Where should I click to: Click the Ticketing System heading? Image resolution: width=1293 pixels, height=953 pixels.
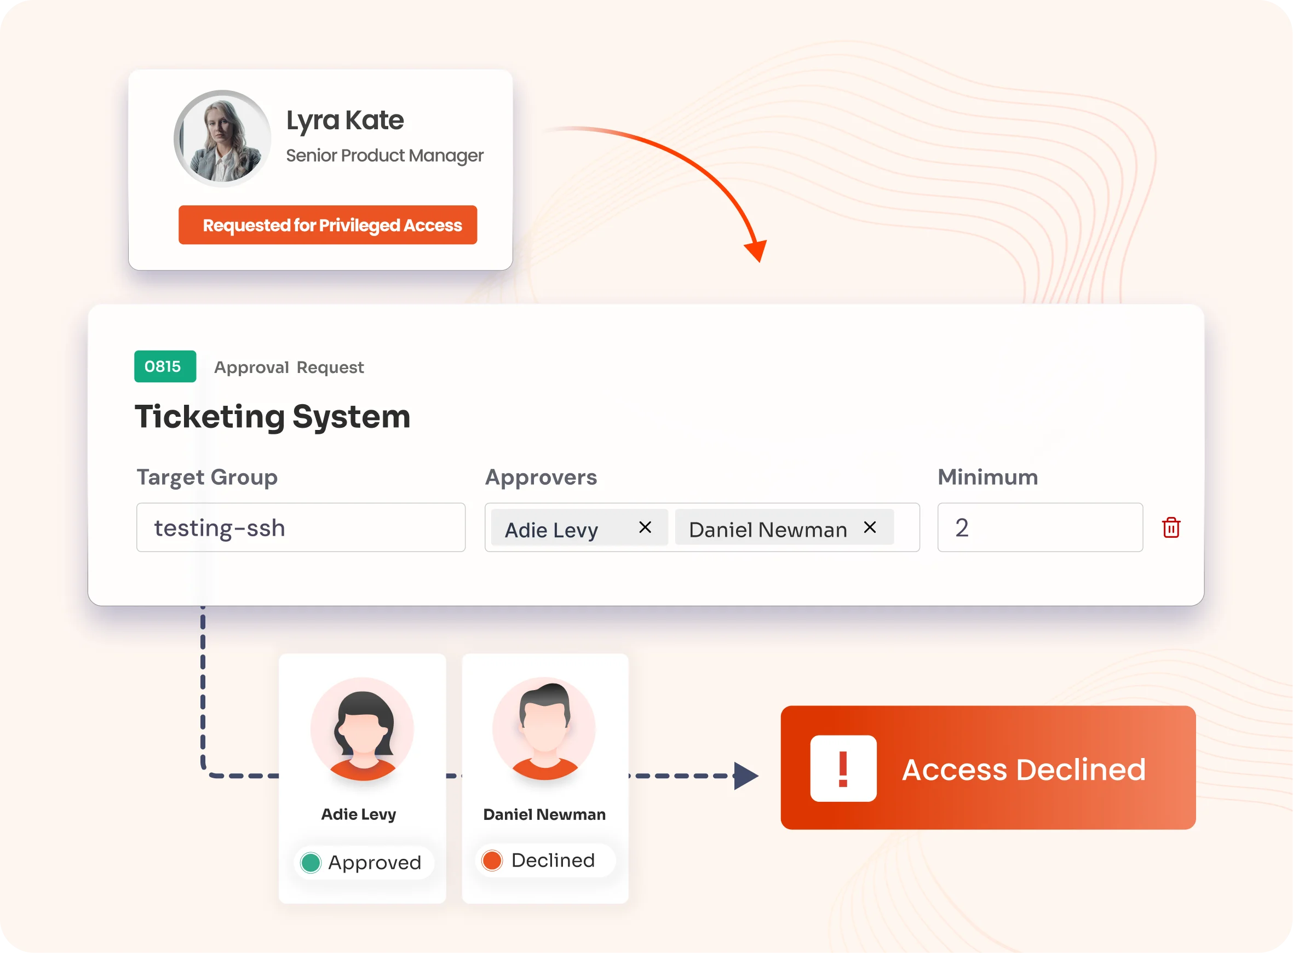tap(272, 416)
